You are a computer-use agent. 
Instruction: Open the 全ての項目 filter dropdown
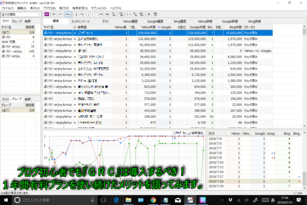tap(21, 14)
